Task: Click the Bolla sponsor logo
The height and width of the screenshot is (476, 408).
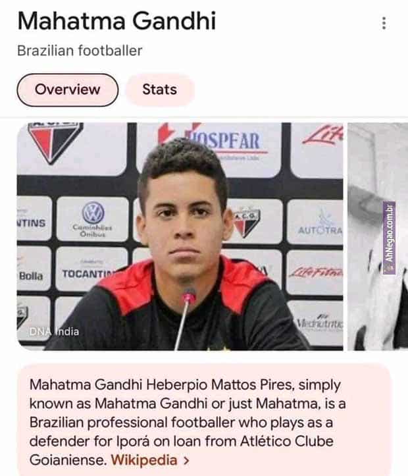Action: click(31, 276)
